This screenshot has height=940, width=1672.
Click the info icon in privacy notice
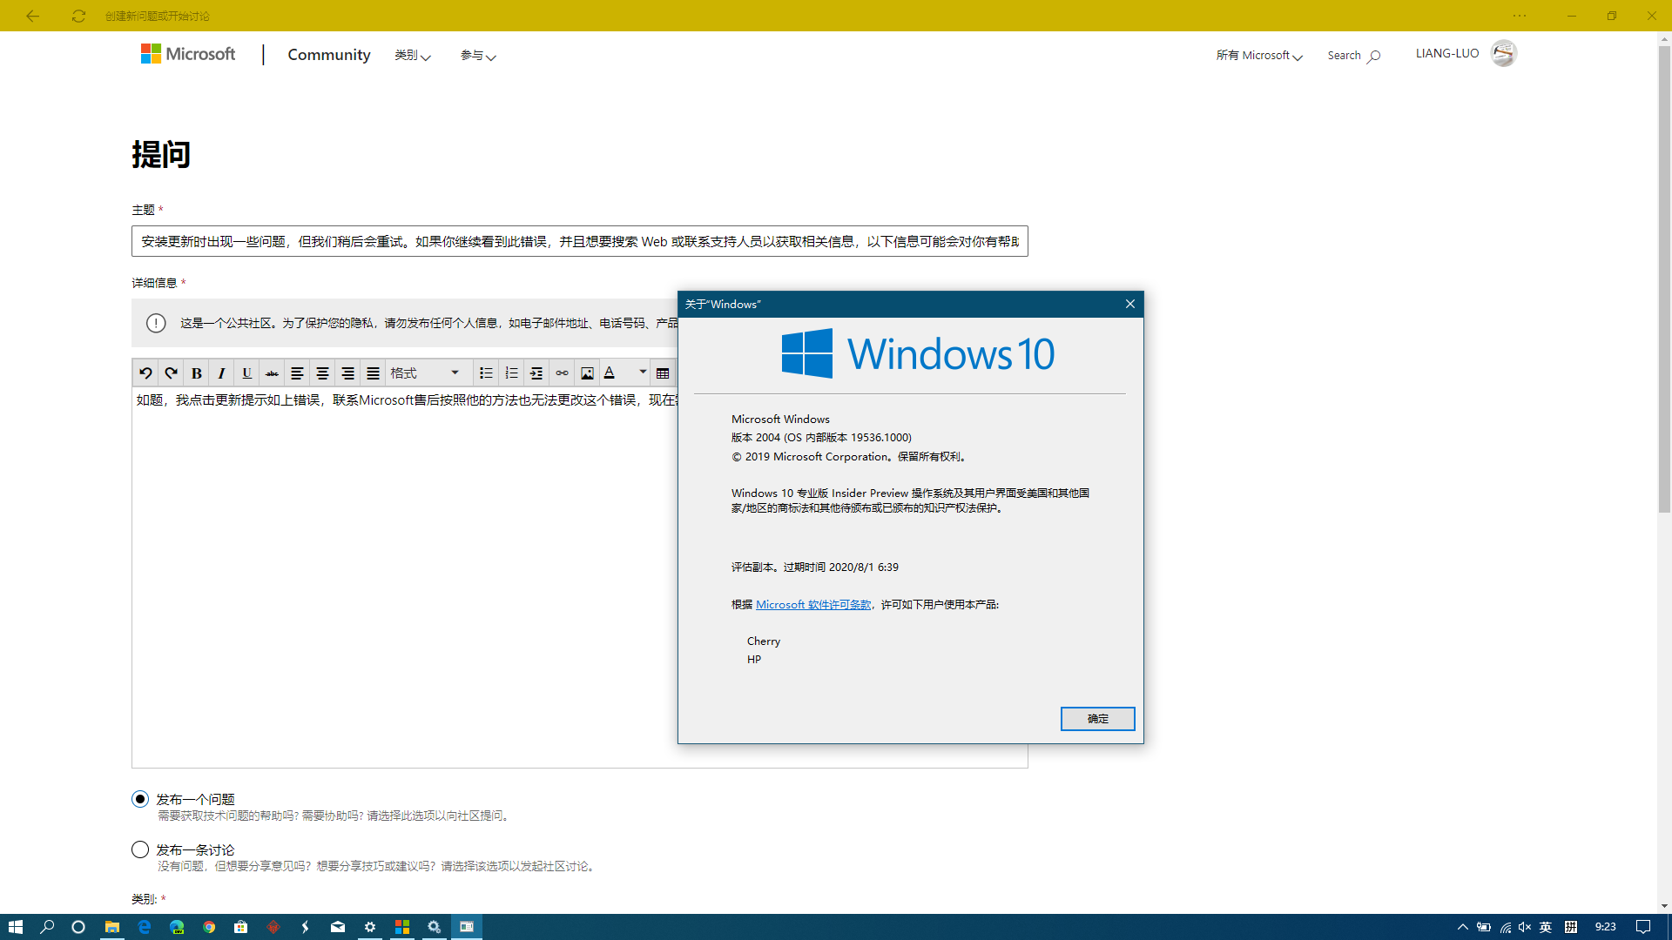[156, 323]
